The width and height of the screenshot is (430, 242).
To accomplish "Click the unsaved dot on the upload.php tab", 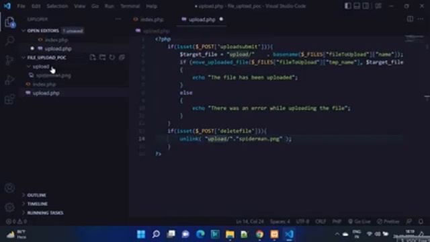I will point(221,19).
